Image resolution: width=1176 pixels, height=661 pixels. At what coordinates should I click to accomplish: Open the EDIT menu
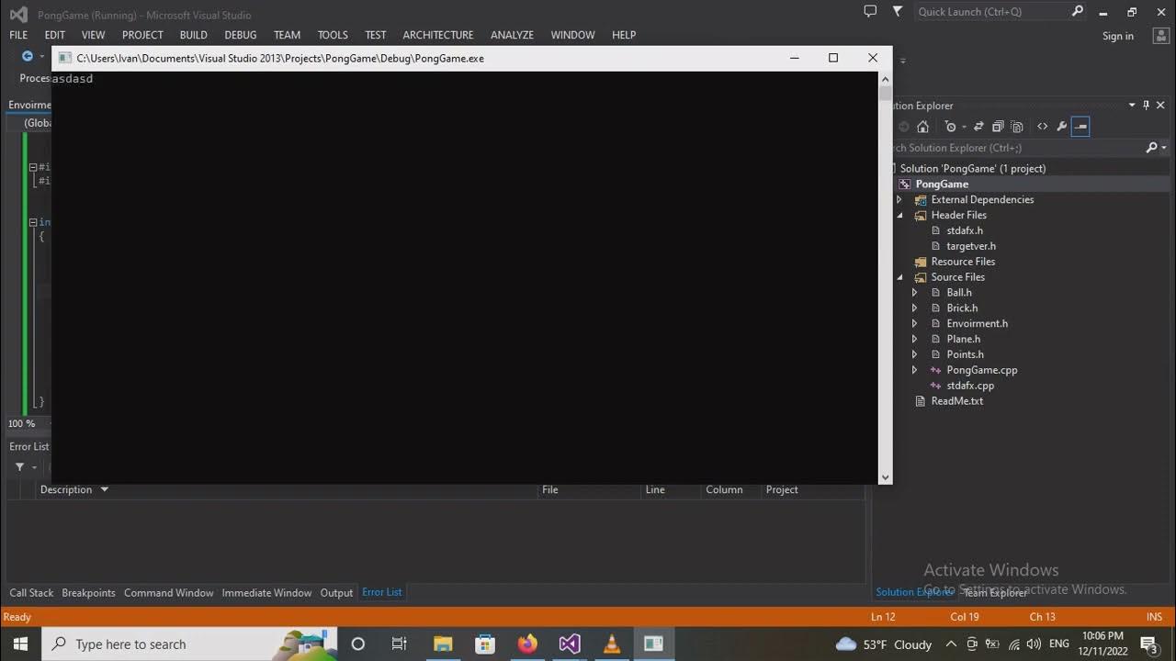pyautogui.click(x=55, y=35)
